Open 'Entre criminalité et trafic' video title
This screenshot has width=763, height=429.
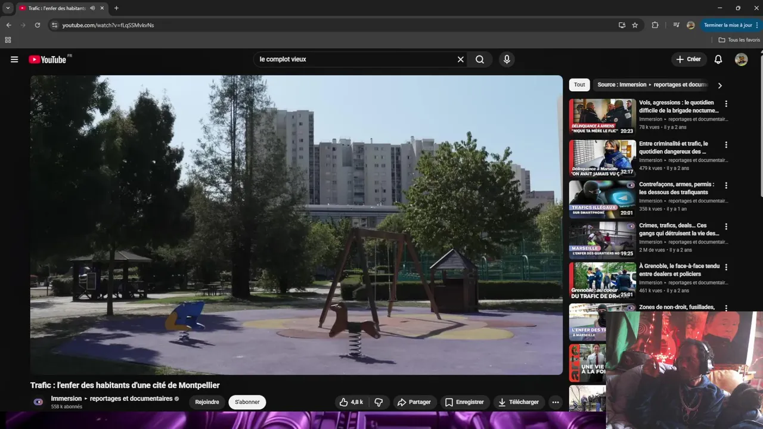[x=674, y=148]
